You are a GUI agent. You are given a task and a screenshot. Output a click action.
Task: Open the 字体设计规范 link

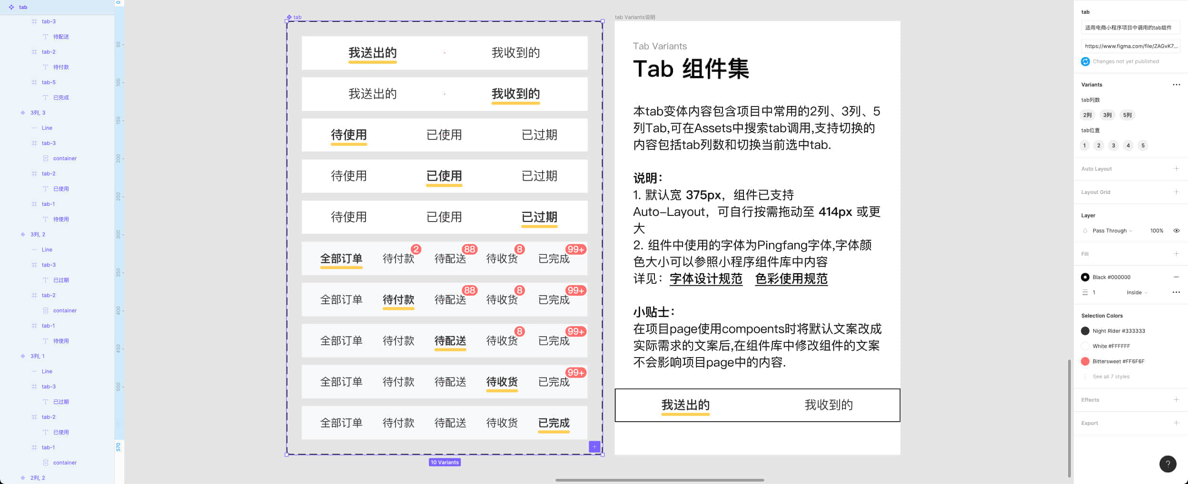(x=706, y=279)
